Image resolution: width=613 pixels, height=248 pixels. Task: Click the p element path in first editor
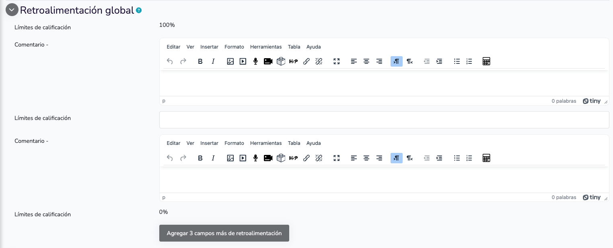point(164,101)
